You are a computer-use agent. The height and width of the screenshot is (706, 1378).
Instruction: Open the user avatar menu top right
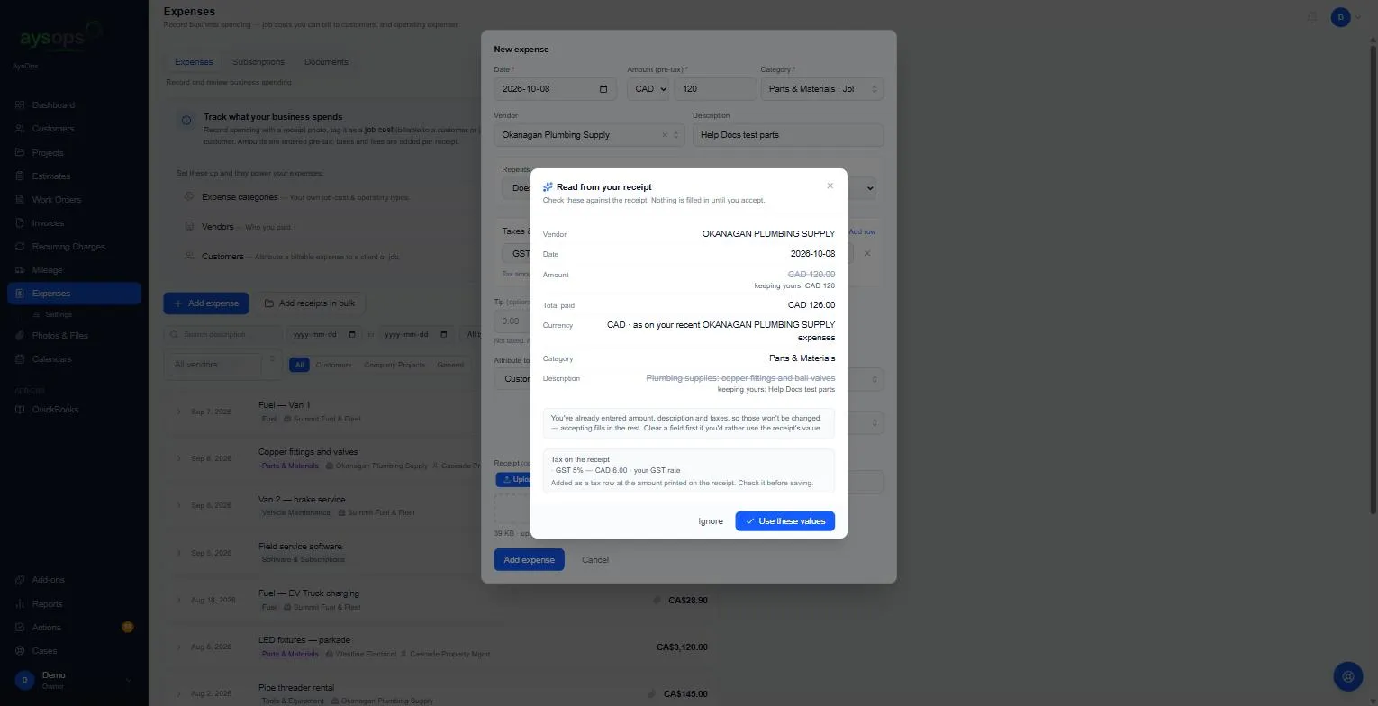[x=1341, y=17]
